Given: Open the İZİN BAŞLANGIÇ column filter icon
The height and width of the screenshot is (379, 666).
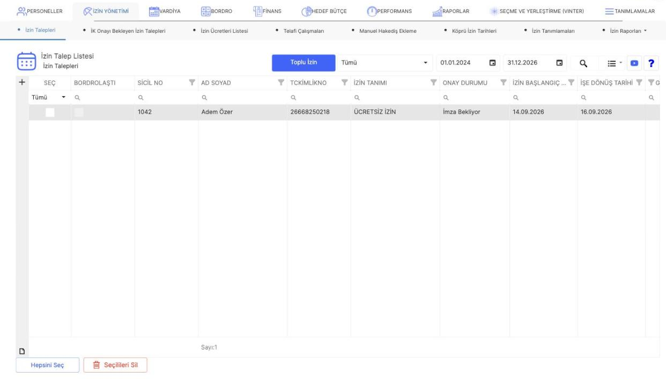Looking at the screenshot, I should pos(571,83).
